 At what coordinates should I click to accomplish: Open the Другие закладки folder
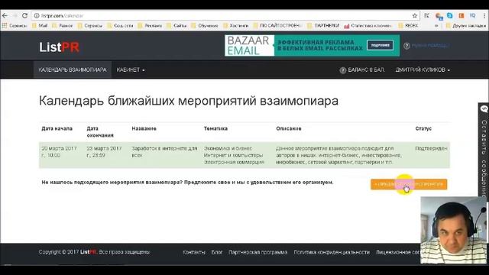466,26
